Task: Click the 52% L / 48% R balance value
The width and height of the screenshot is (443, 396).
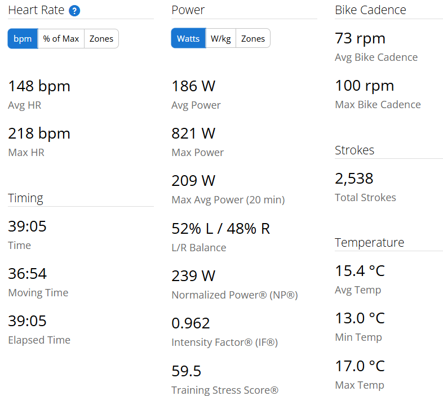Action: pyautogui.click(x=220, y=229)
